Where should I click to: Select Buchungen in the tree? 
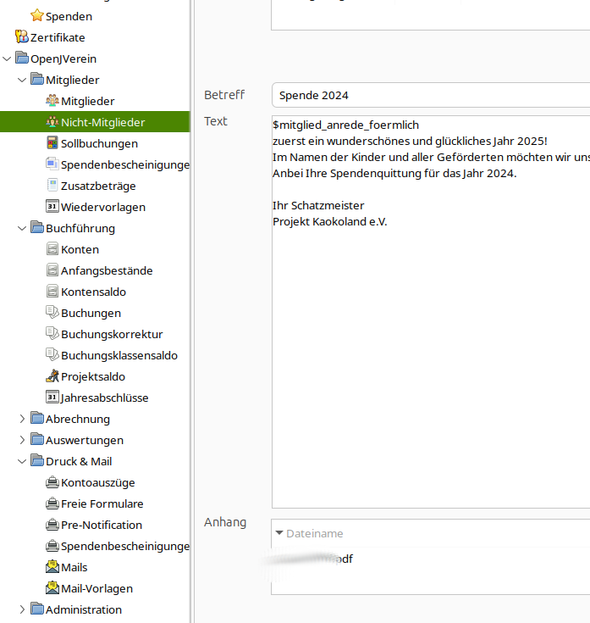pyautogui.click(x=91, y=313)
